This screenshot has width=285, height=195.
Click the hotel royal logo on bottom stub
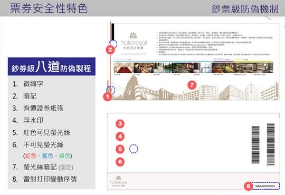(x=119, y=181)
